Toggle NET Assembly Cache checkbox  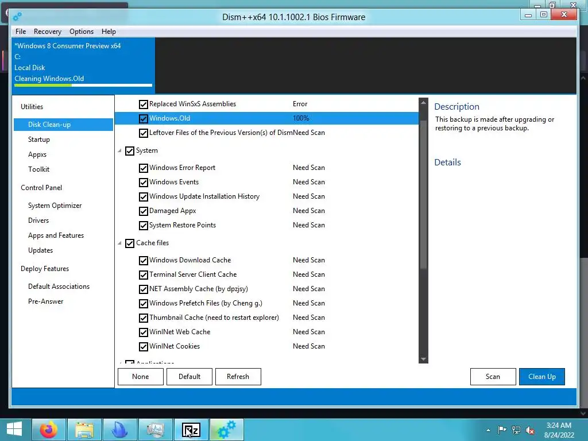point(143,289)
